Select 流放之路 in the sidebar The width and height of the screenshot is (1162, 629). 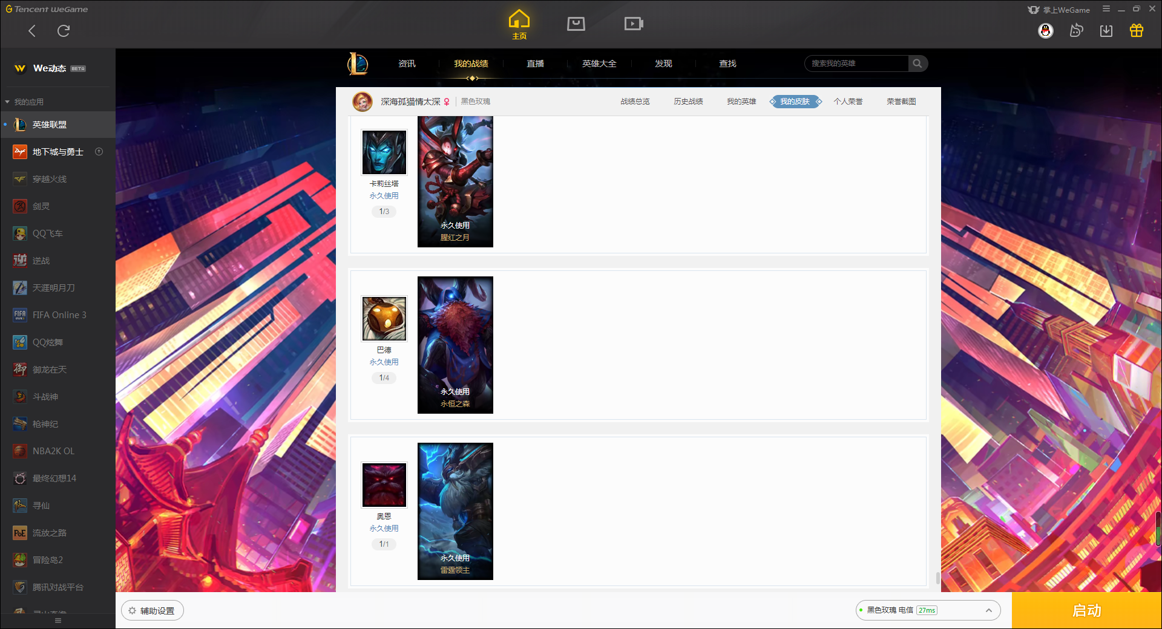point(57,533)
